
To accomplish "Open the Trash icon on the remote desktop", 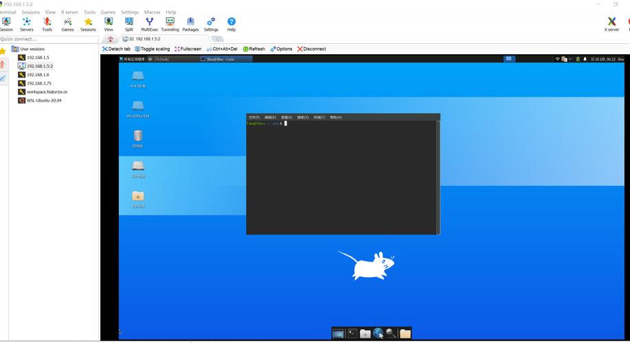I will tap(138, 137).
